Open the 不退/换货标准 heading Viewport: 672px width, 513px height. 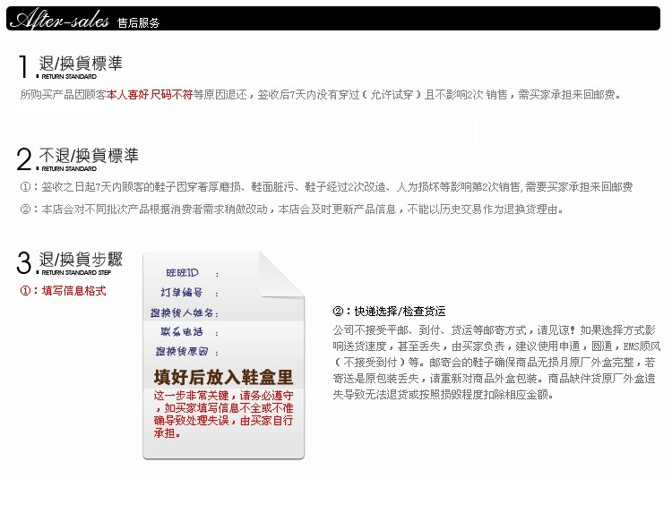(89, 155)
